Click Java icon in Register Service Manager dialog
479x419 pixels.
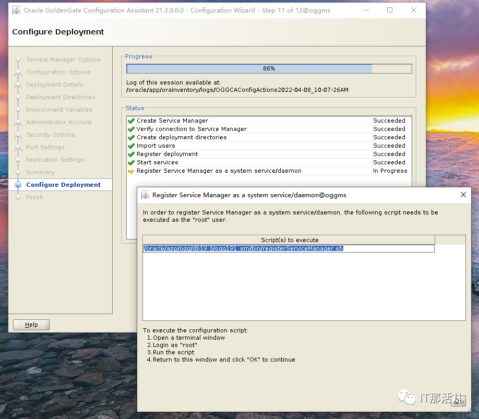click(x=146, y=195)
